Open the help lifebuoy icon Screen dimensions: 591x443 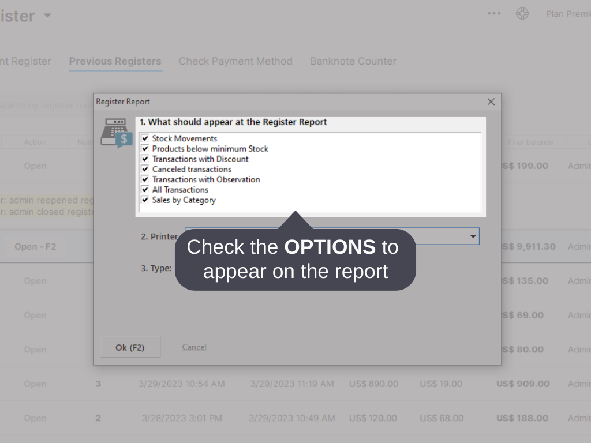[522, 14]
